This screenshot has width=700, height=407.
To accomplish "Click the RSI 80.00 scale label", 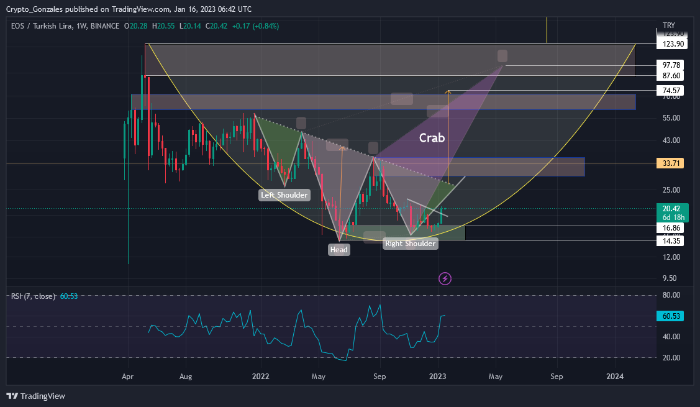I will coord(671,295).
